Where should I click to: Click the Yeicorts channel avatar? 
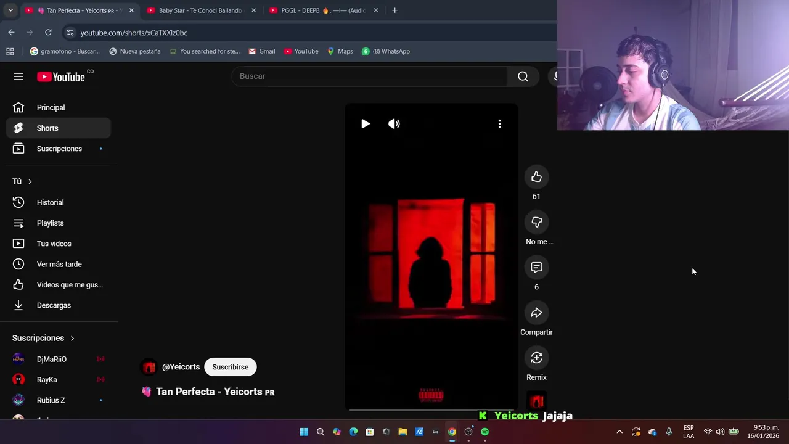click(149, 367)
